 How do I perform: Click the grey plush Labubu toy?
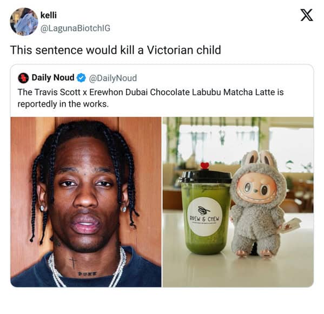pyautogui.click(x=259, y=204)
